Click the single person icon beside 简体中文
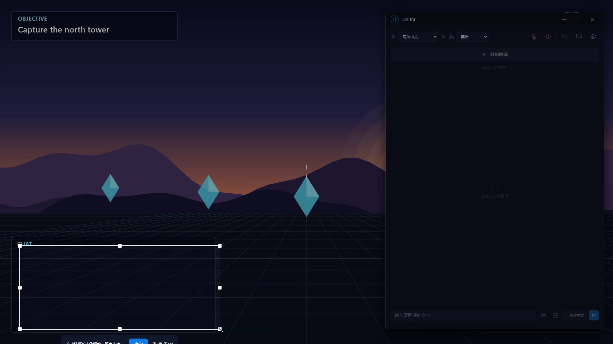 (x=393, y=37)
